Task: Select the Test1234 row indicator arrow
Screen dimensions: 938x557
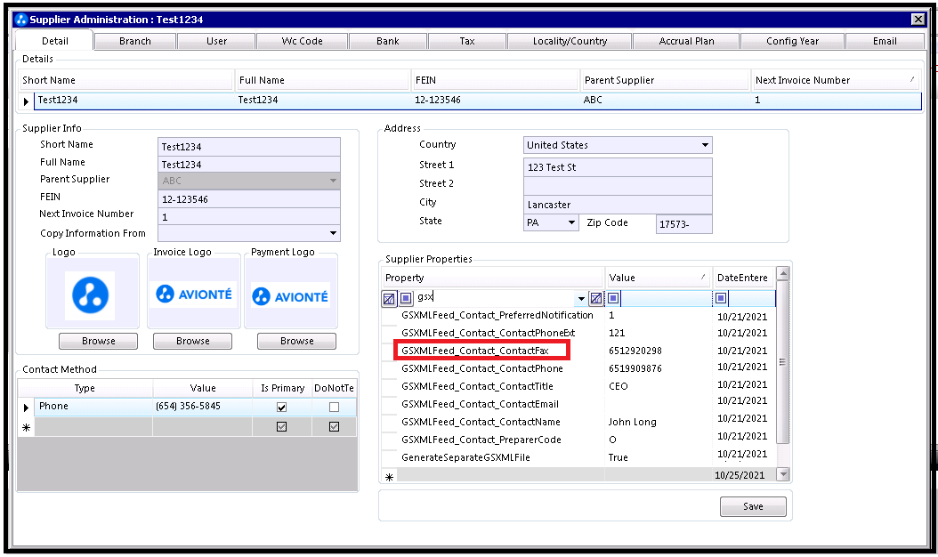Action: (26, 101)
